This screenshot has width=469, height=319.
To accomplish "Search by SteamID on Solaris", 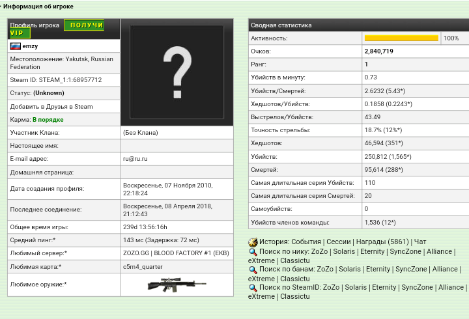I will pyautogui.click(x=356, y=287).
